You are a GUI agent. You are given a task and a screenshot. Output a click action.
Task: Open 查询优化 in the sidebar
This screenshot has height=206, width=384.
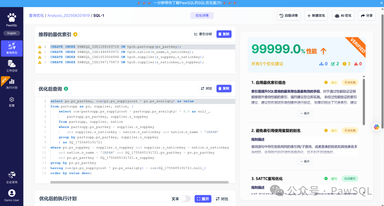pos(12,48)
